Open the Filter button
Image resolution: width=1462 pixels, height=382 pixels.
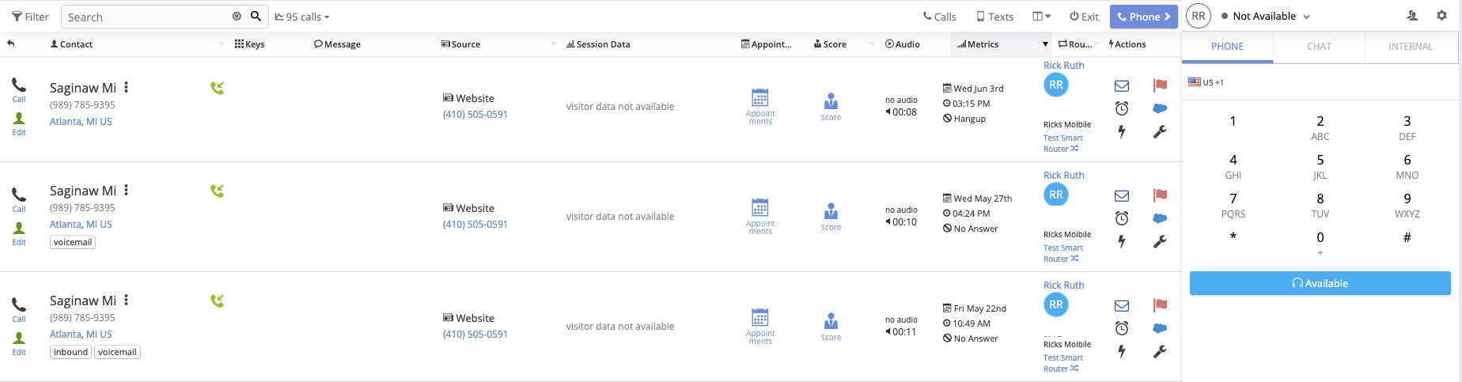coord(30,17)
